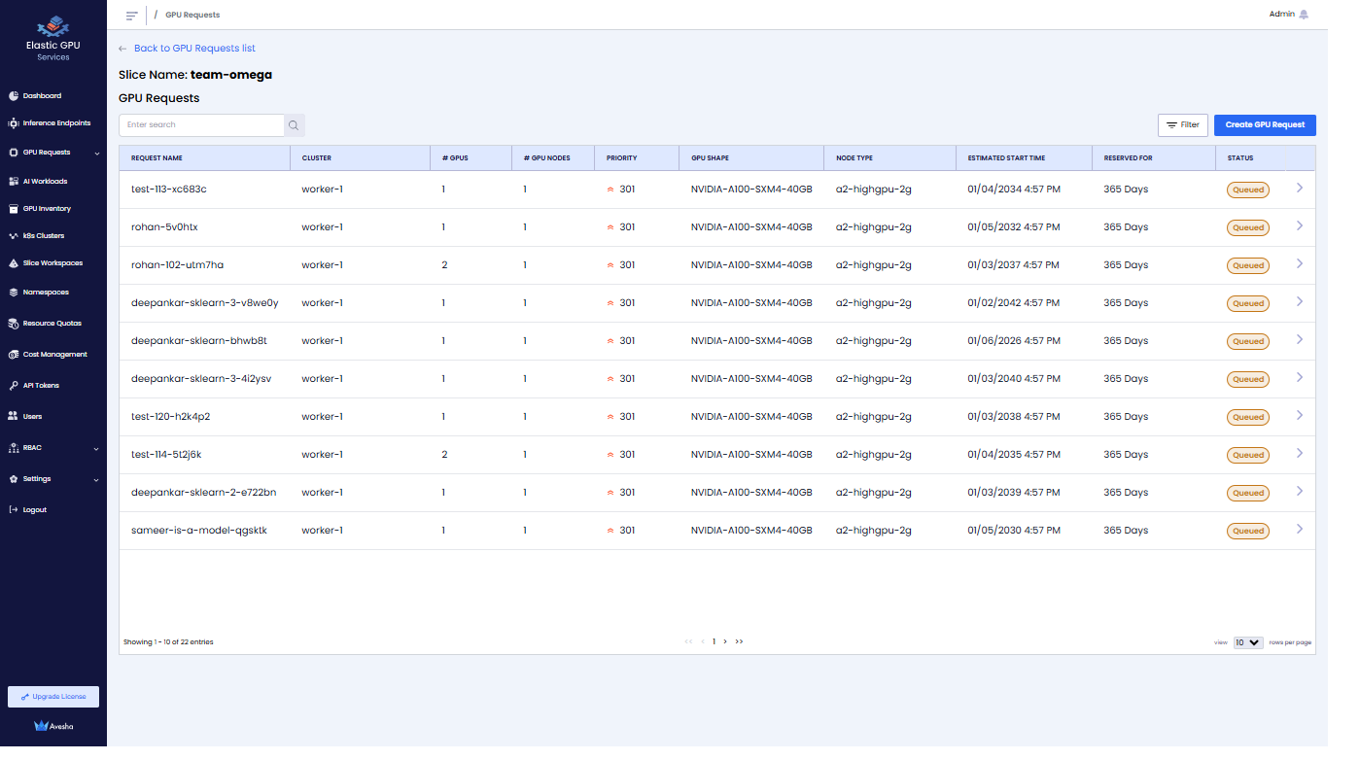Open the rows per page dropdown
Image resolution: width=1359 pixels, height=760 pixels.
click(1248, 642)
